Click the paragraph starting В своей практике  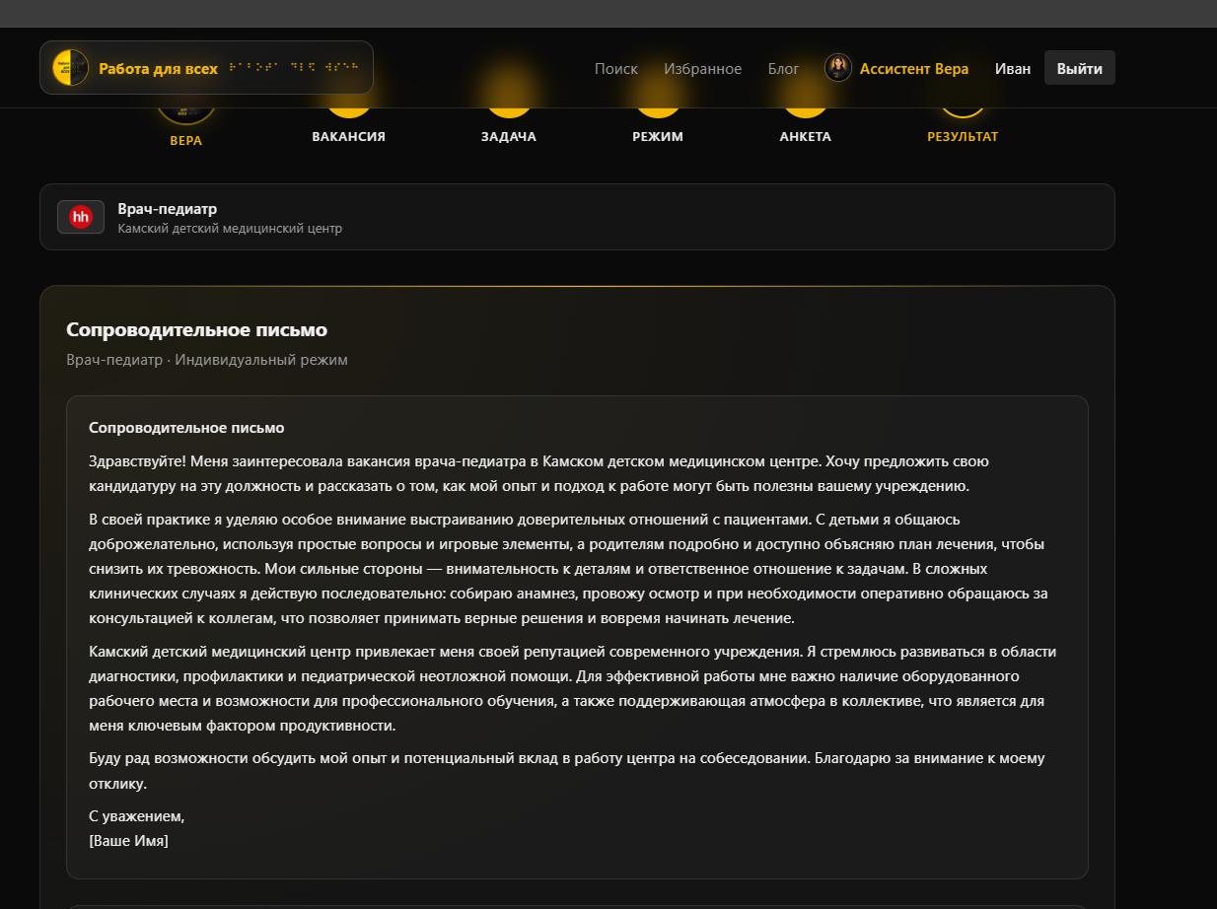click(x=568, y=569)
